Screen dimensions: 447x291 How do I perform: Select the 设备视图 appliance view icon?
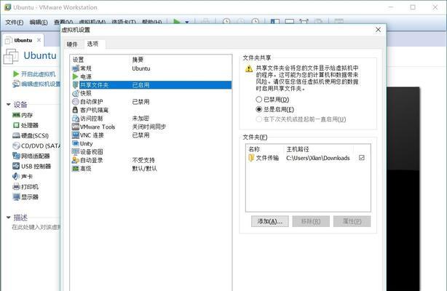76,151
